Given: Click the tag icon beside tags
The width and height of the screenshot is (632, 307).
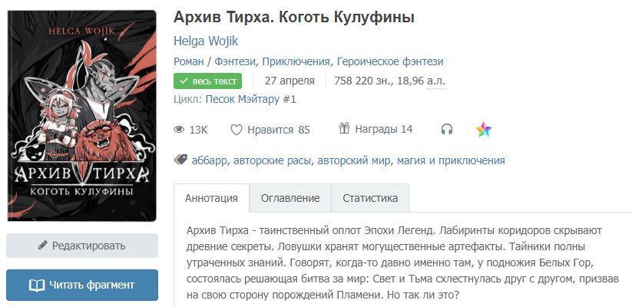Looking at the screenshot, I should click(x=180, y=160).
